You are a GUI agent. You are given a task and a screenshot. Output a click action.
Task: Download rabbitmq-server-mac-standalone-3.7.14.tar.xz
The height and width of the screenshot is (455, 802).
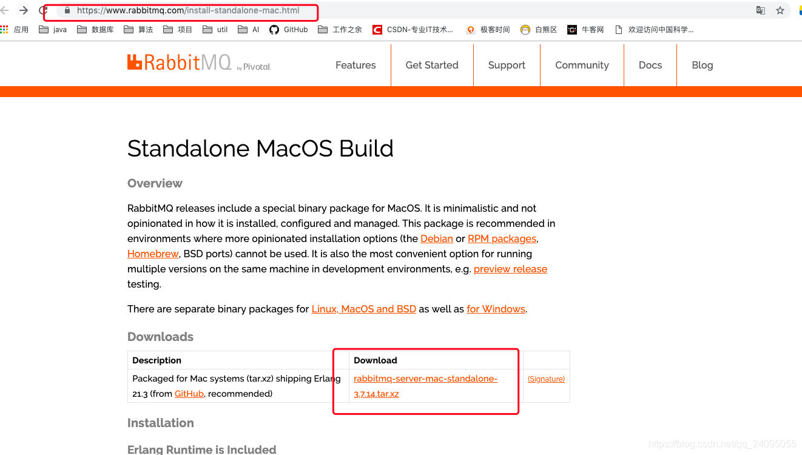(x=425, y=386)
